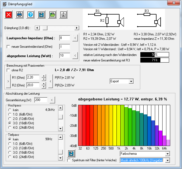Click the Dämpfung slider right arrow
Image resolution: width=182 pixels, height=169 pixels.
coord(77,28)
